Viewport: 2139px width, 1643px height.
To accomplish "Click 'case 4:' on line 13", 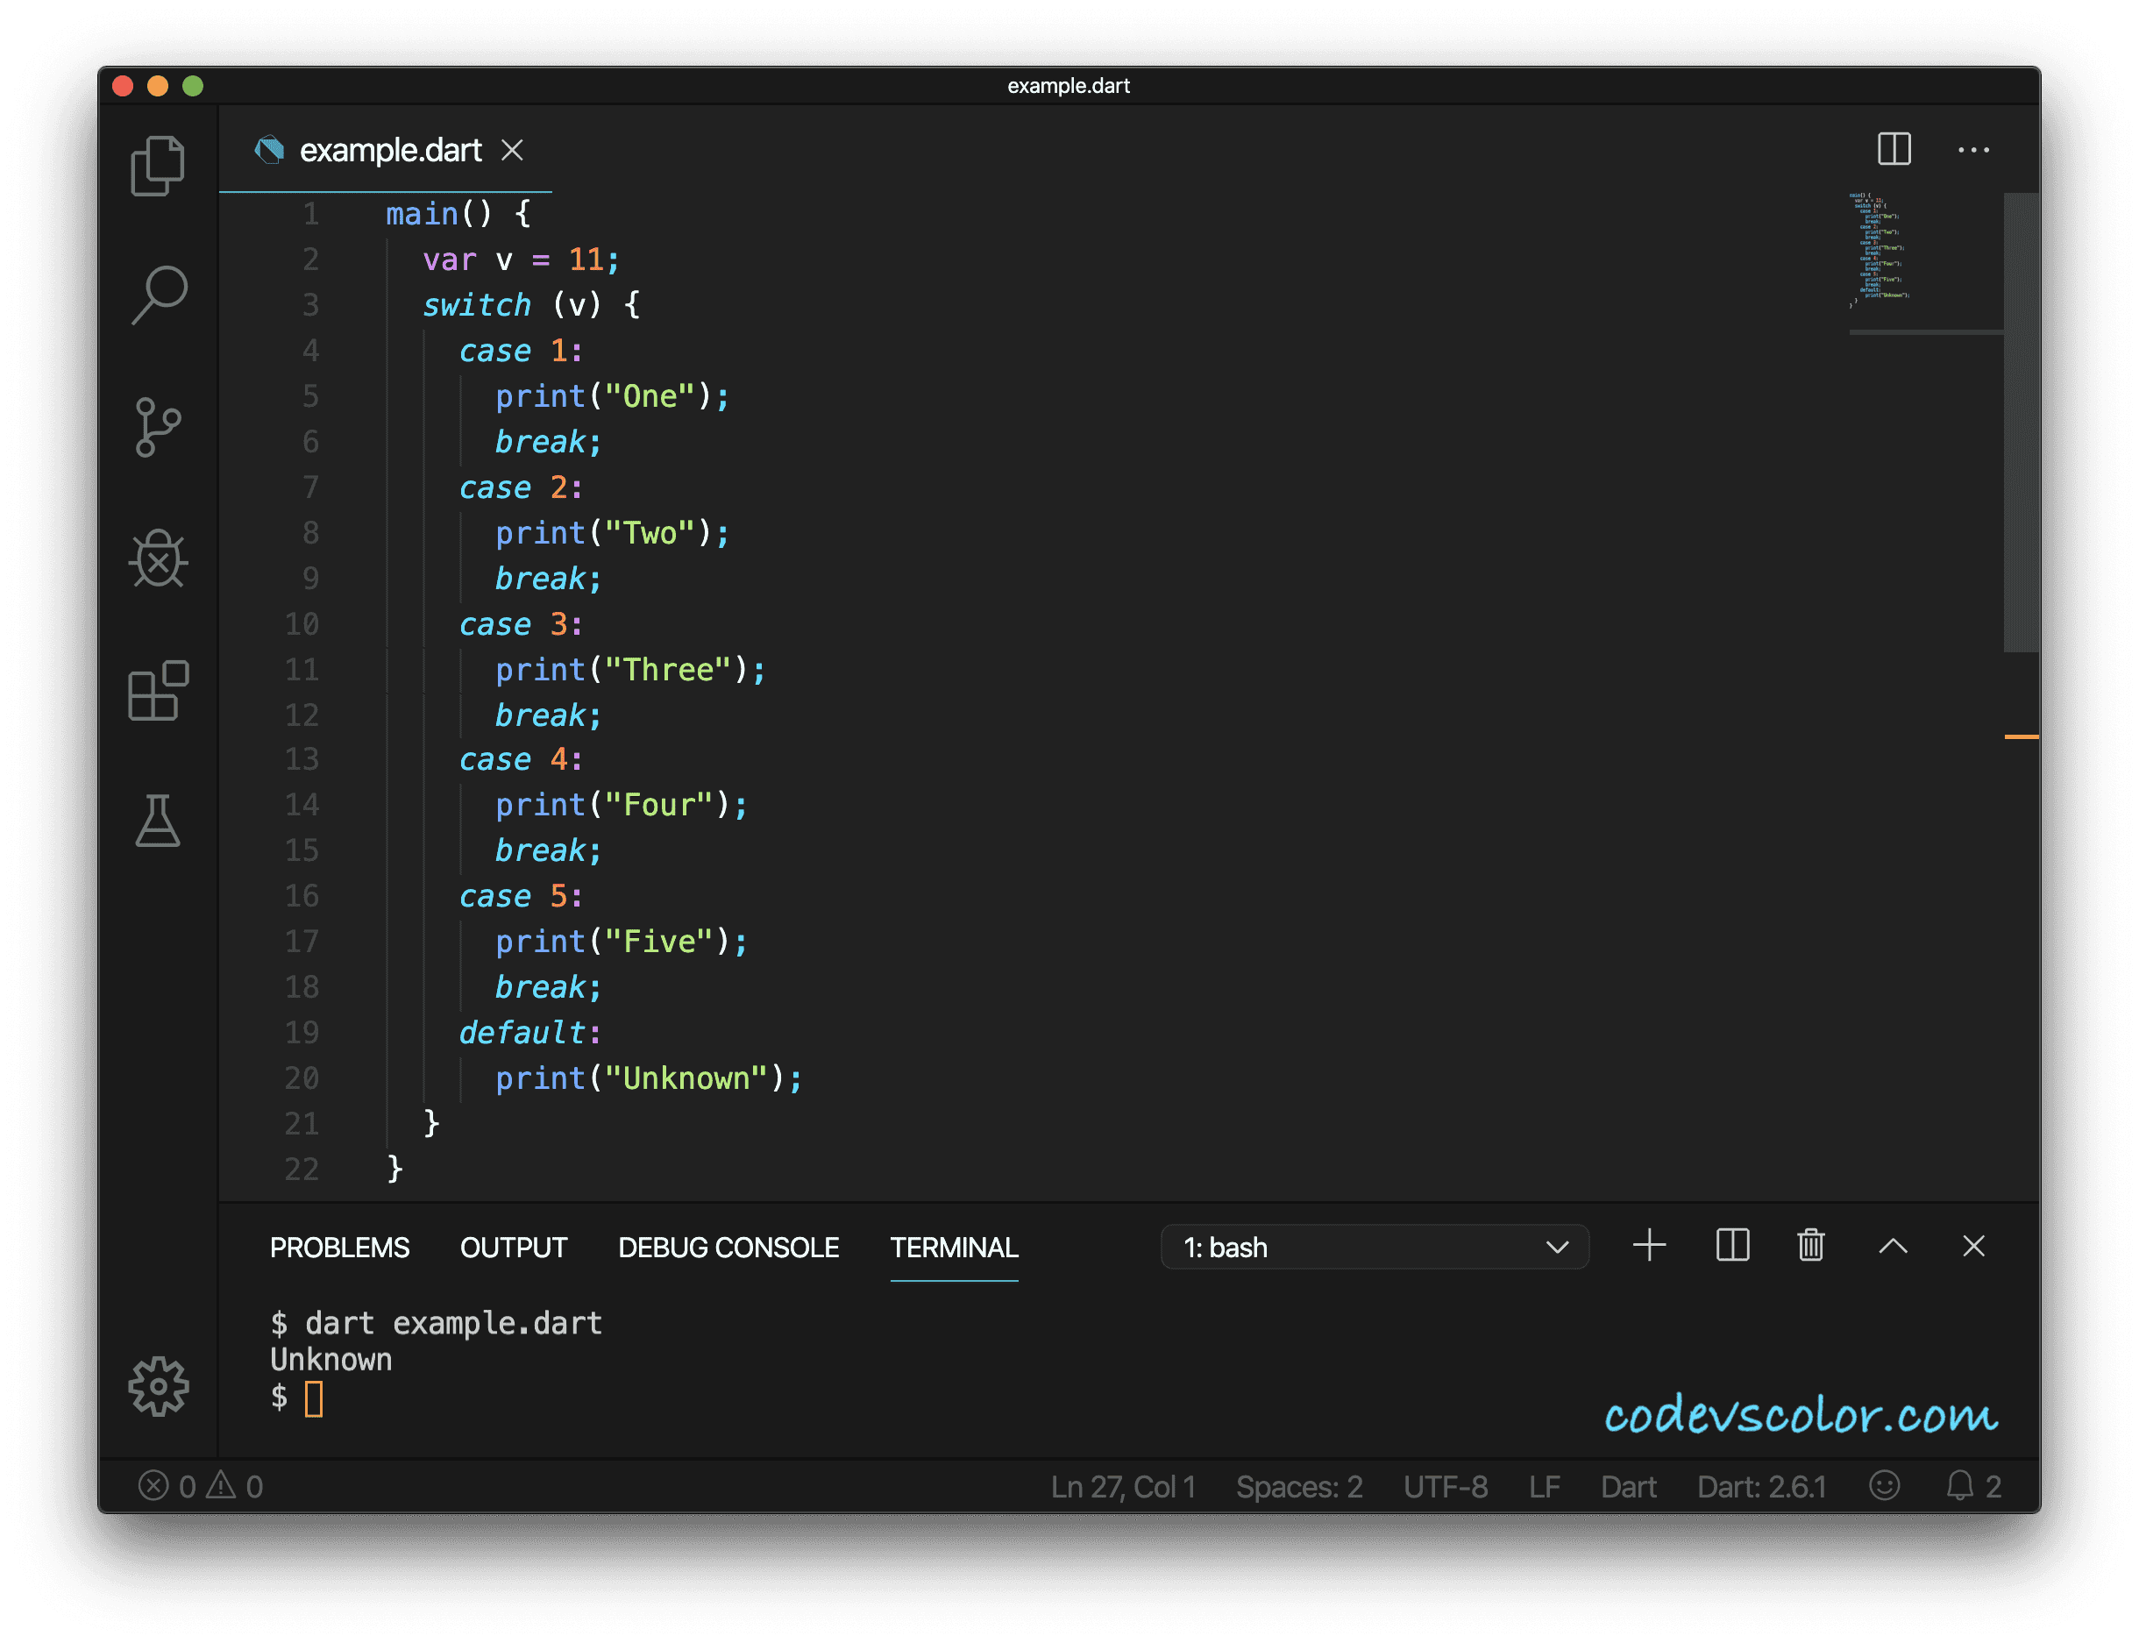I will [x=521, y=760].
